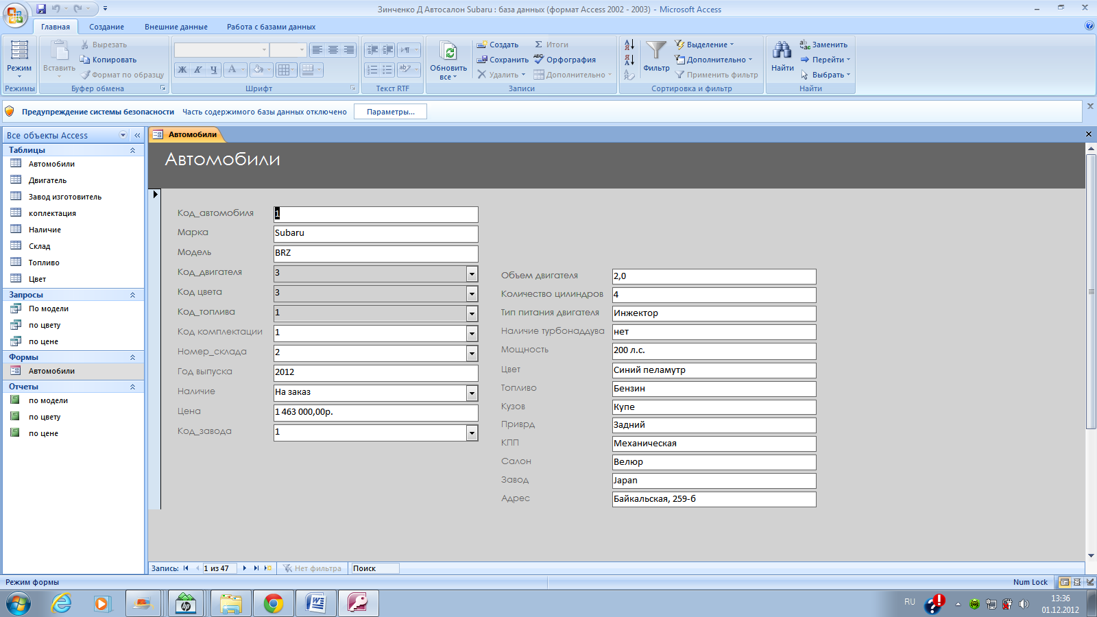Select Формат по образцу brush
The image size is (1097, 617).
point(122,75)
